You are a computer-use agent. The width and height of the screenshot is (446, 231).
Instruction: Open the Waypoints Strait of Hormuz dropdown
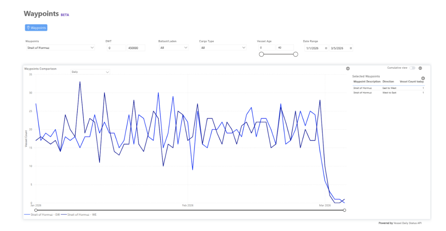pyautogui.click(x=60, y=48)
